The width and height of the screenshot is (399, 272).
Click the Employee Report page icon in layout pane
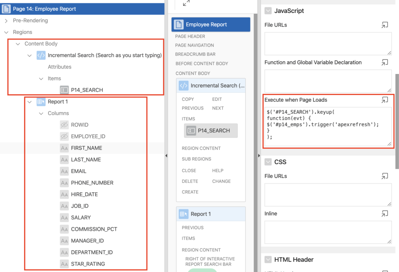tap(178, 25)
